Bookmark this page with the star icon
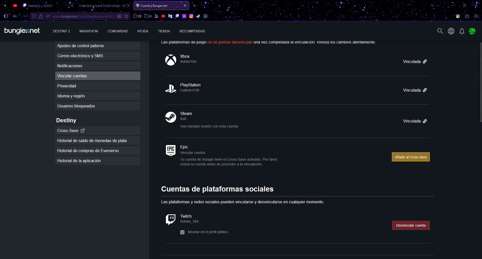Image resolution: width=482 pixels, height=259 pixels. point(126,16)
